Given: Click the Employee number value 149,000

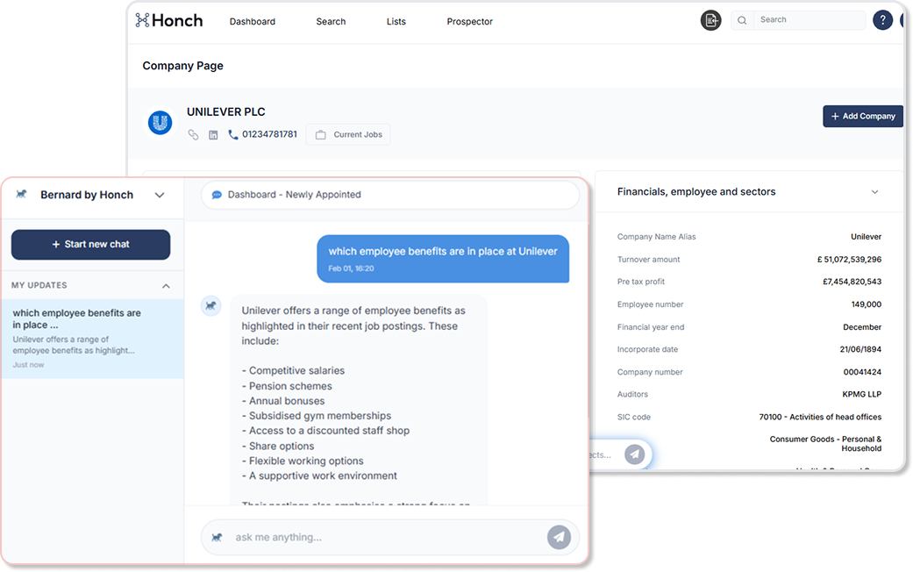Looking at the screenshot, I should [866, 304].
